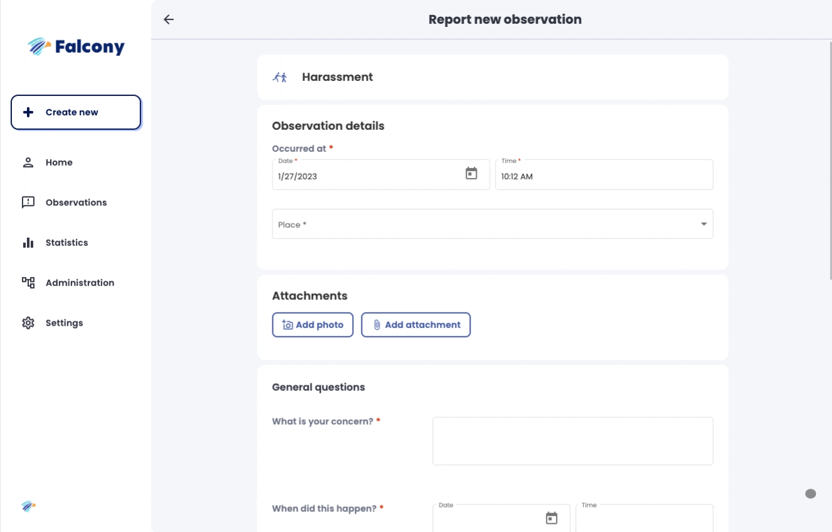Click the Settings gear icon
The width and height of the screenshot is (832, 532).
click(28, 323)
